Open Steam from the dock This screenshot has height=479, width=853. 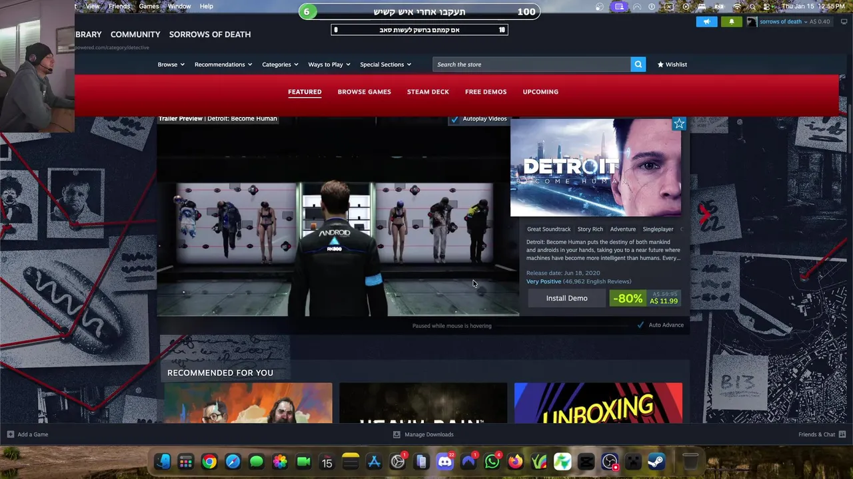point(656,462)
